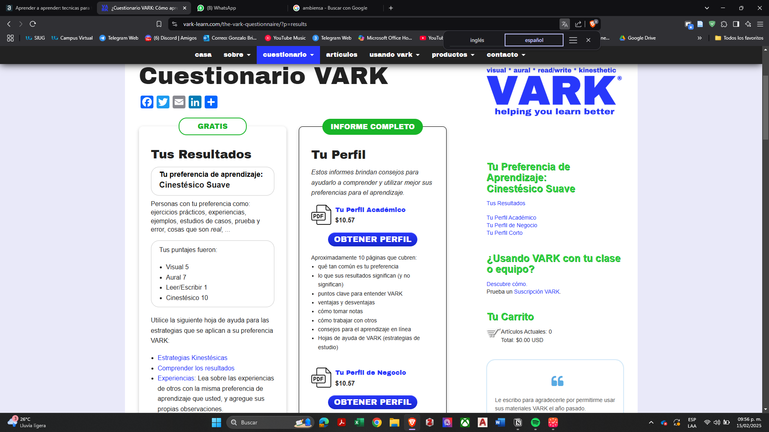Click the Tu Perfil de Negocio PDF icon
The image size is (769, 432).
pyautogui.click(x=321, y=378)
